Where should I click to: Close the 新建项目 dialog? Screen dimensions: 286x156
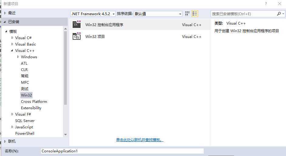click(x=279, y=4)
